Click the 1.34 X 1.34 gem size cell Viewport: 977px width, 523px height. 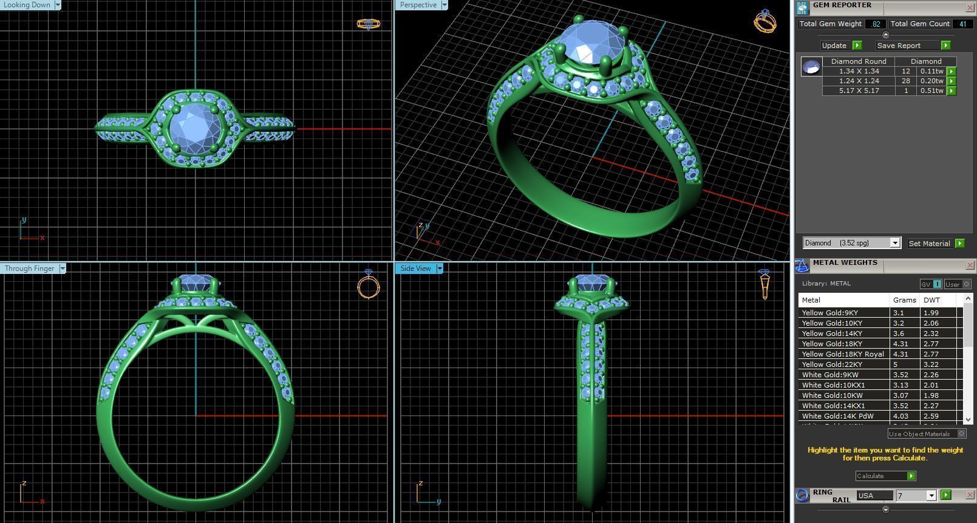click(859, 71)
